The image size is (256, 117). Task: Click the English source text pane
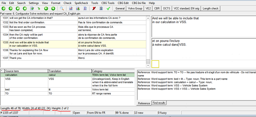point(204,26)
